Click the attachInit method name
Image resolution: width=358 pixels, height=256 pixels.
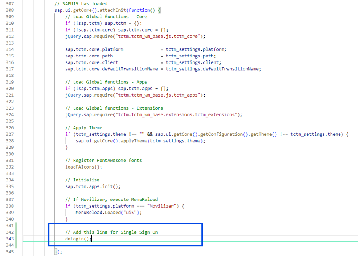pyautogui.click(x=115, y=10)
